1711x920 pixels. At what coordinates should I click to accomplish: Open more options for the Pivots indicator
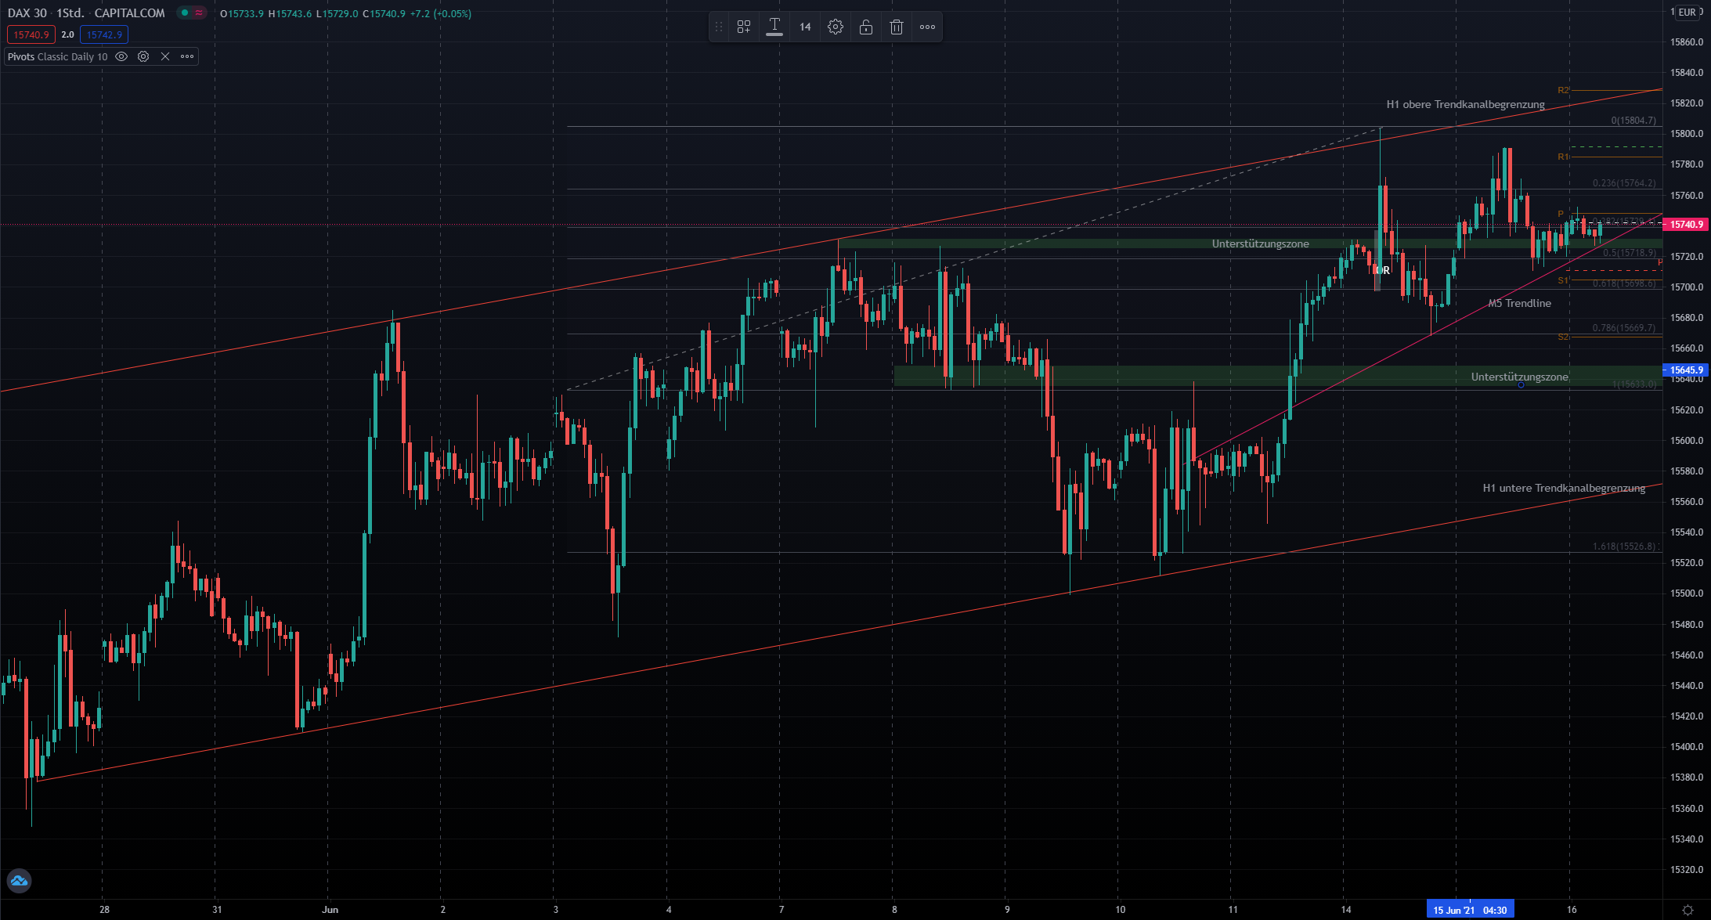pyautogui.click(x=187, y=56)
